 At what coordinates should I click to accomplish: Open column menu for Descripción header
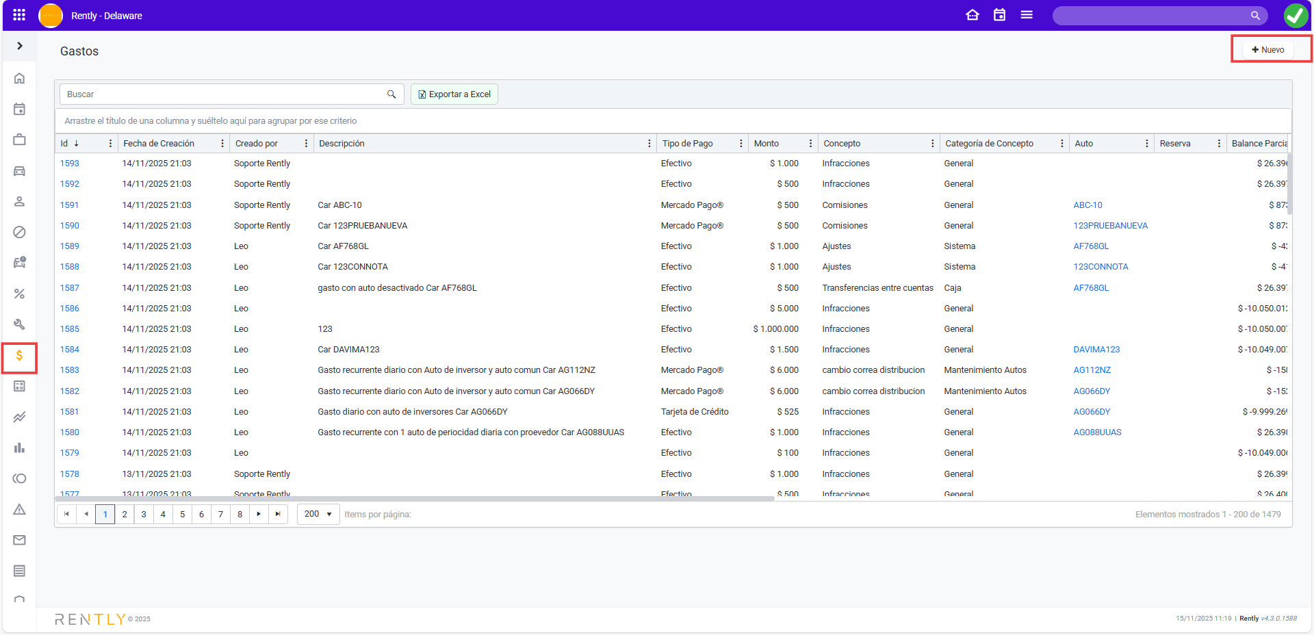[649, 144]
